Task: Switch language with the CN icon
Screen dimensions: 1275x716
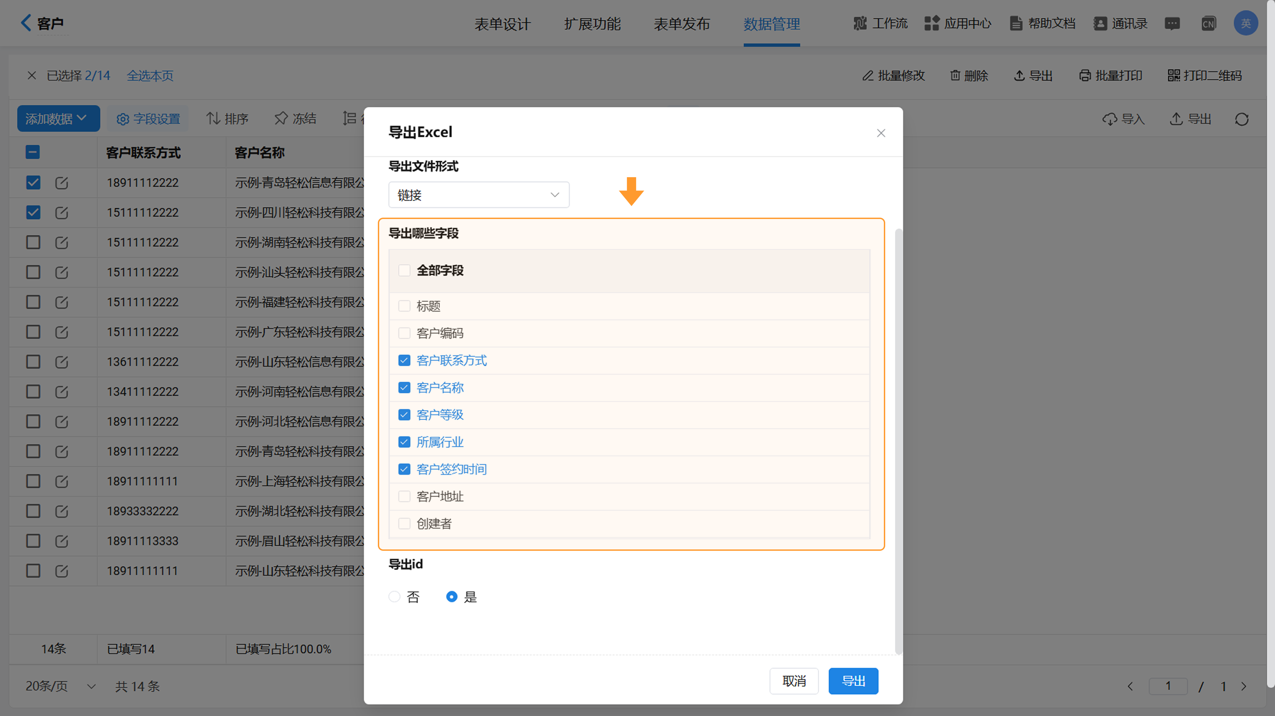Action: tap(1208, 23)
